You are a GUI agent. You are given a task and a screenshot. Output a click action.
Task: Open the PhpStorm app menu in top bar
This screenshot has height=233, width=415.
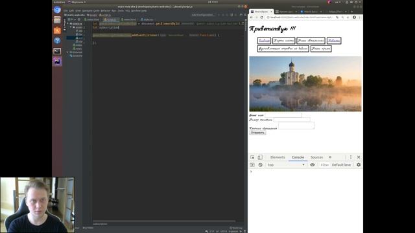[77, 2]
